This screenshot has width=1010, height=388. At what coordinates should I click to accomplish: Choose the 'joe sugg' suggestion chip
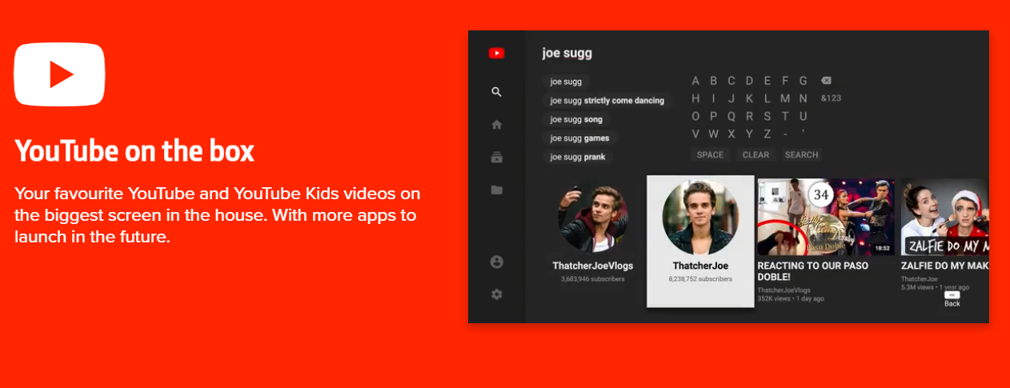(567, 82)
